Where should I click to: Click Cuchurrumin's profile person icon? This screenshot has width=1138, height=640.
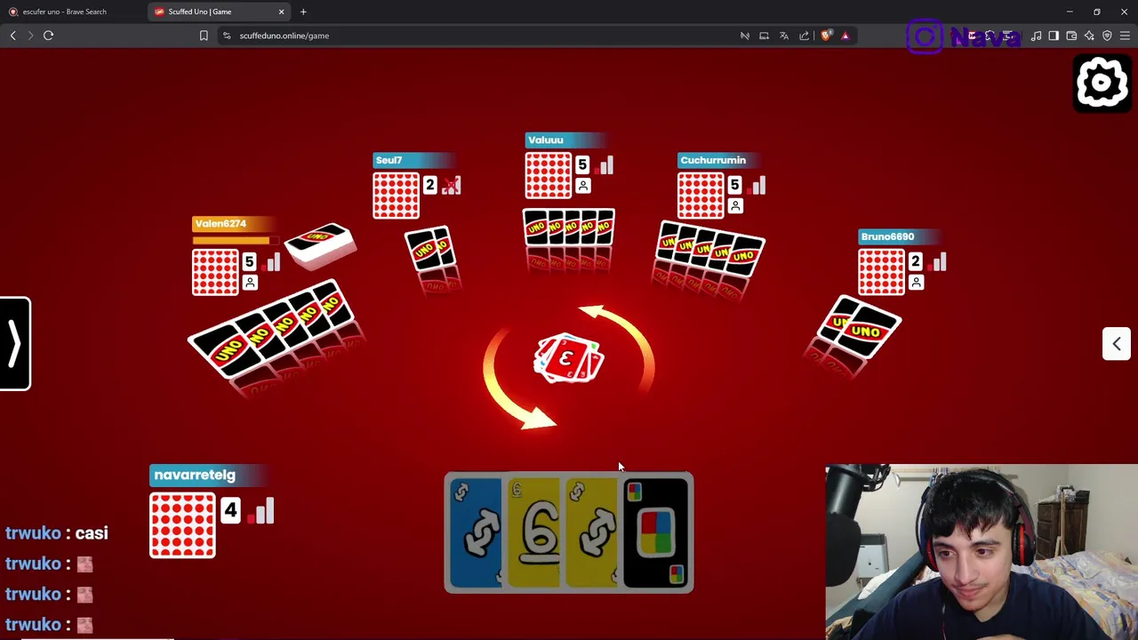pos(734,206)
